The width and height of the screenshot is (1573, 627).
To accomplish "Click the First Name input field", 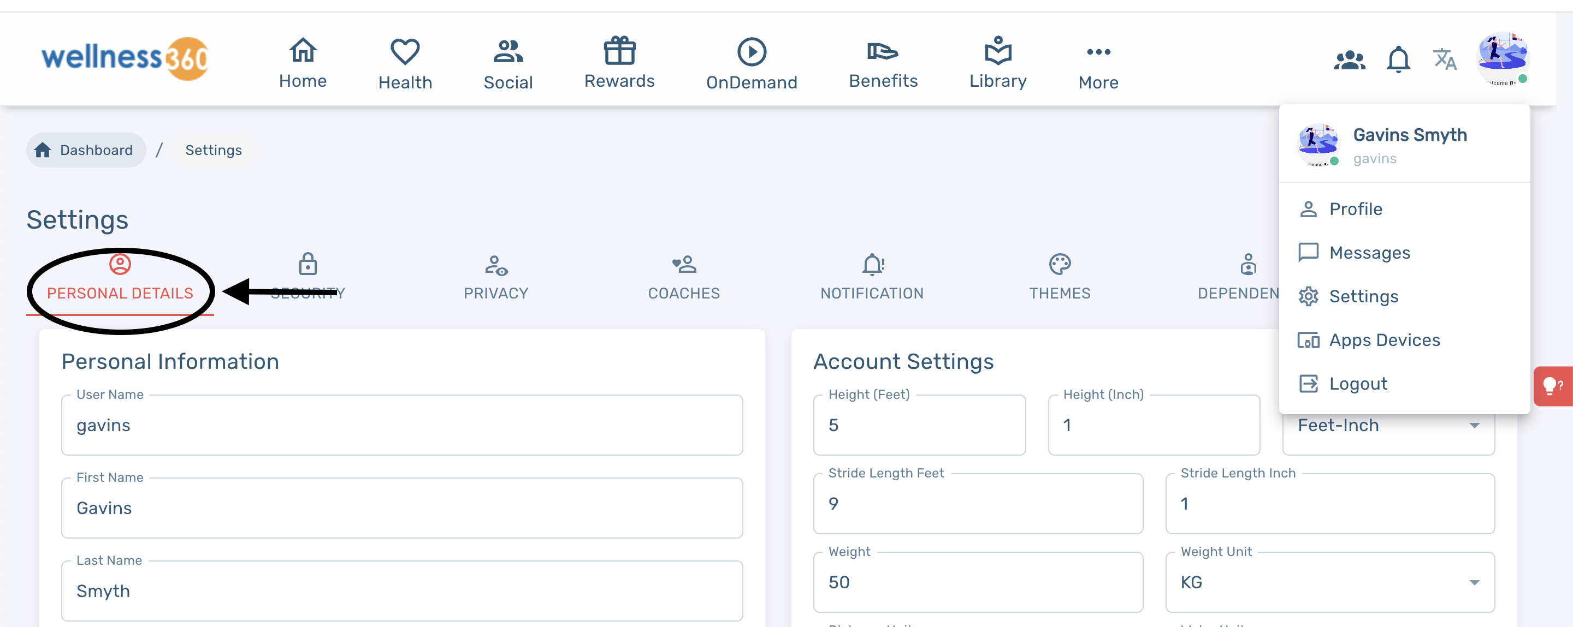I will pyautogui.click(x=401, y=508).
